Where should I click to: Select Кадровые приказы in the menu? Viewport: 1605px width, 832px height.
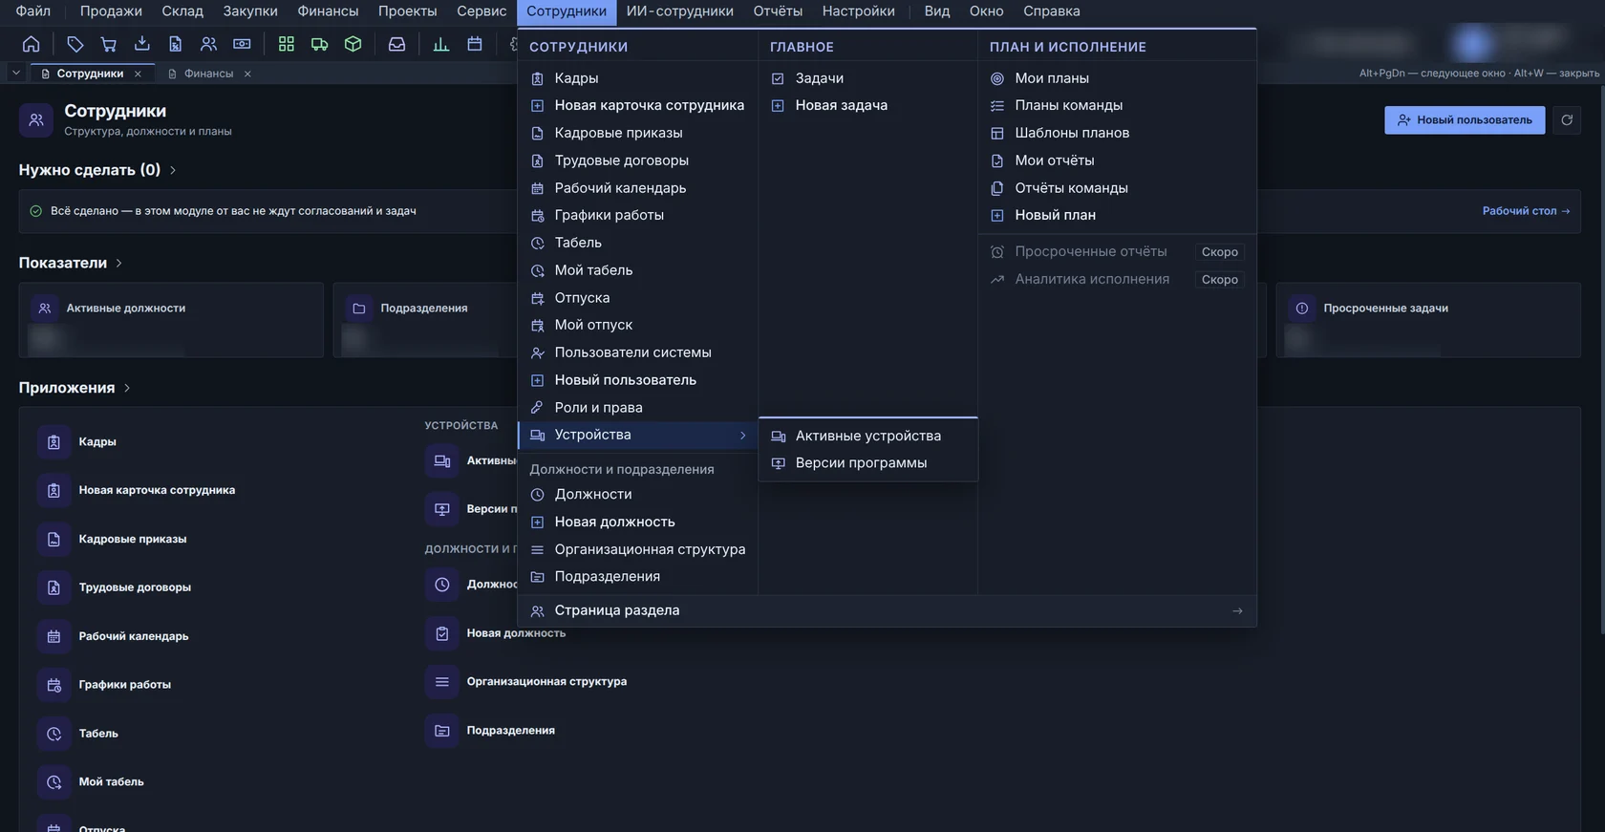point(638,133)
